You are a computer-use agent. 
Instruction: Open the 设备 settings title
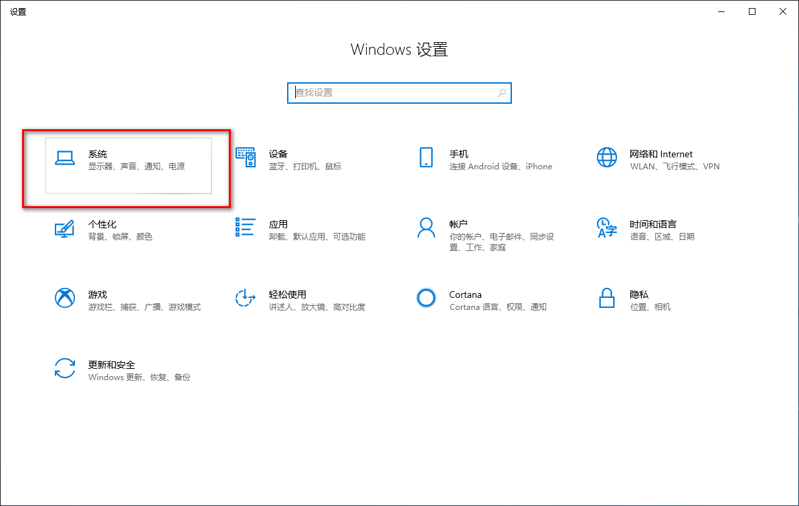pyautogui.click(x=278, y=154)
